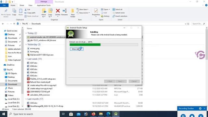This screenshot has width=208, height=117.
Task: Open the File menu tab
Action: 4,5
